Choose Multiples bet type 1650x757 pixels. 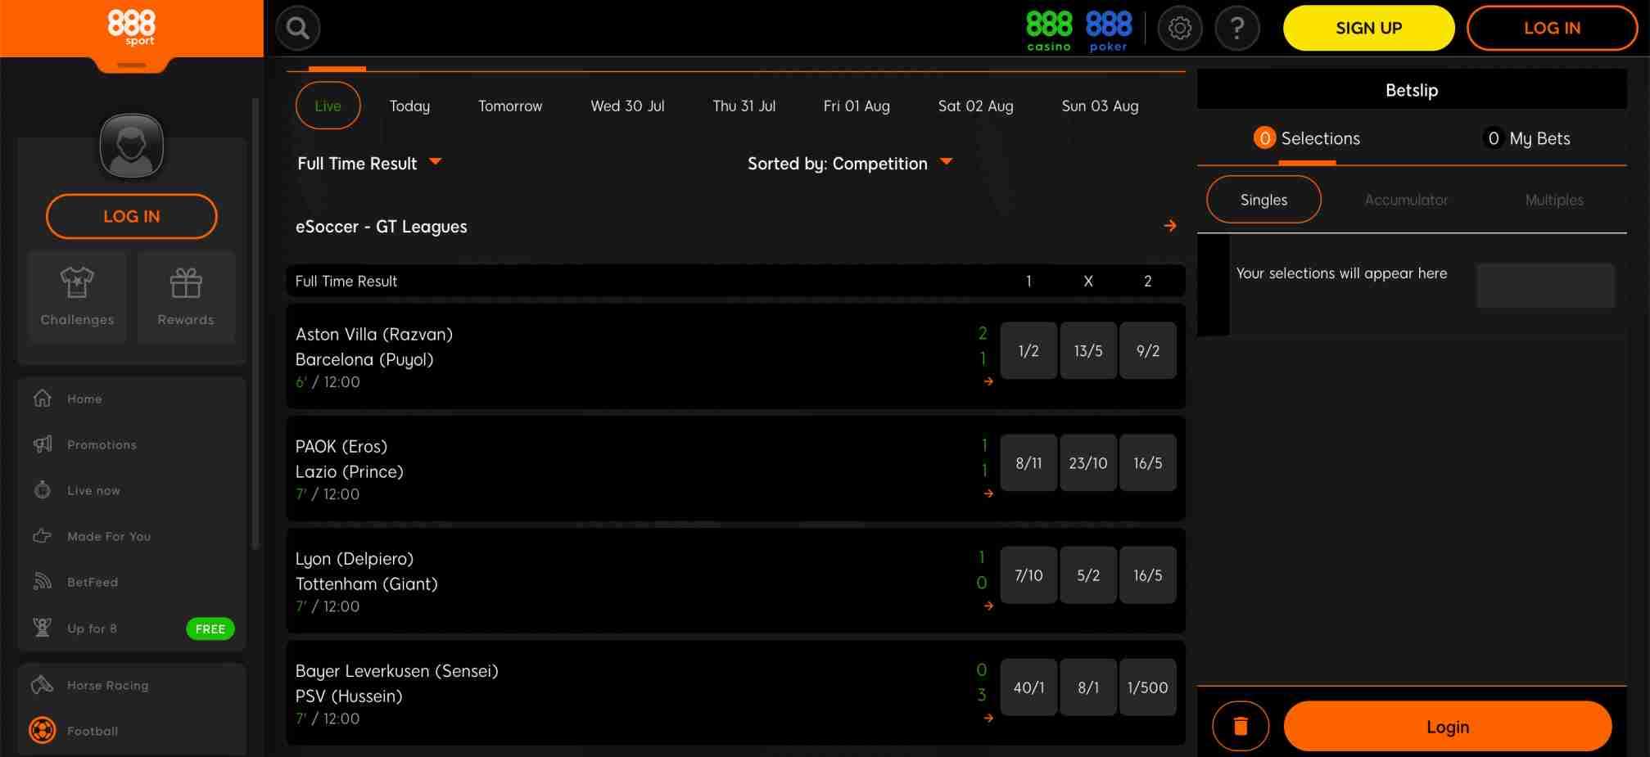(x=1554, y=200)
